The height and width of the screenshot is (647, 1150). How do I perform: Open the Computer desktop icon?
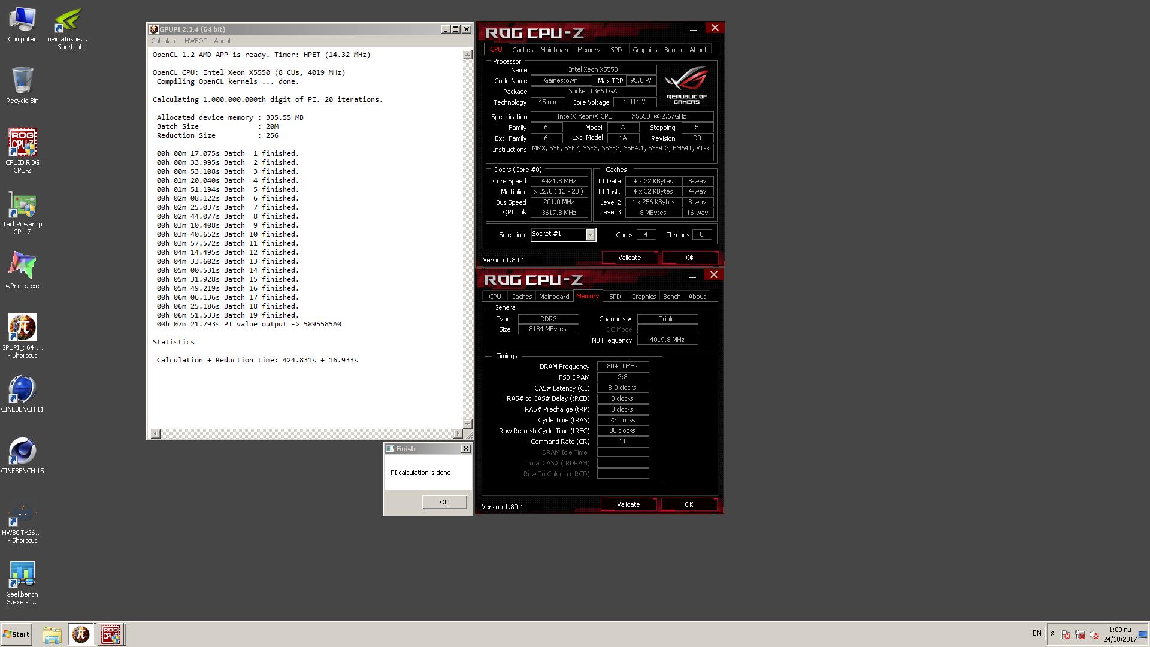[22, 25]
